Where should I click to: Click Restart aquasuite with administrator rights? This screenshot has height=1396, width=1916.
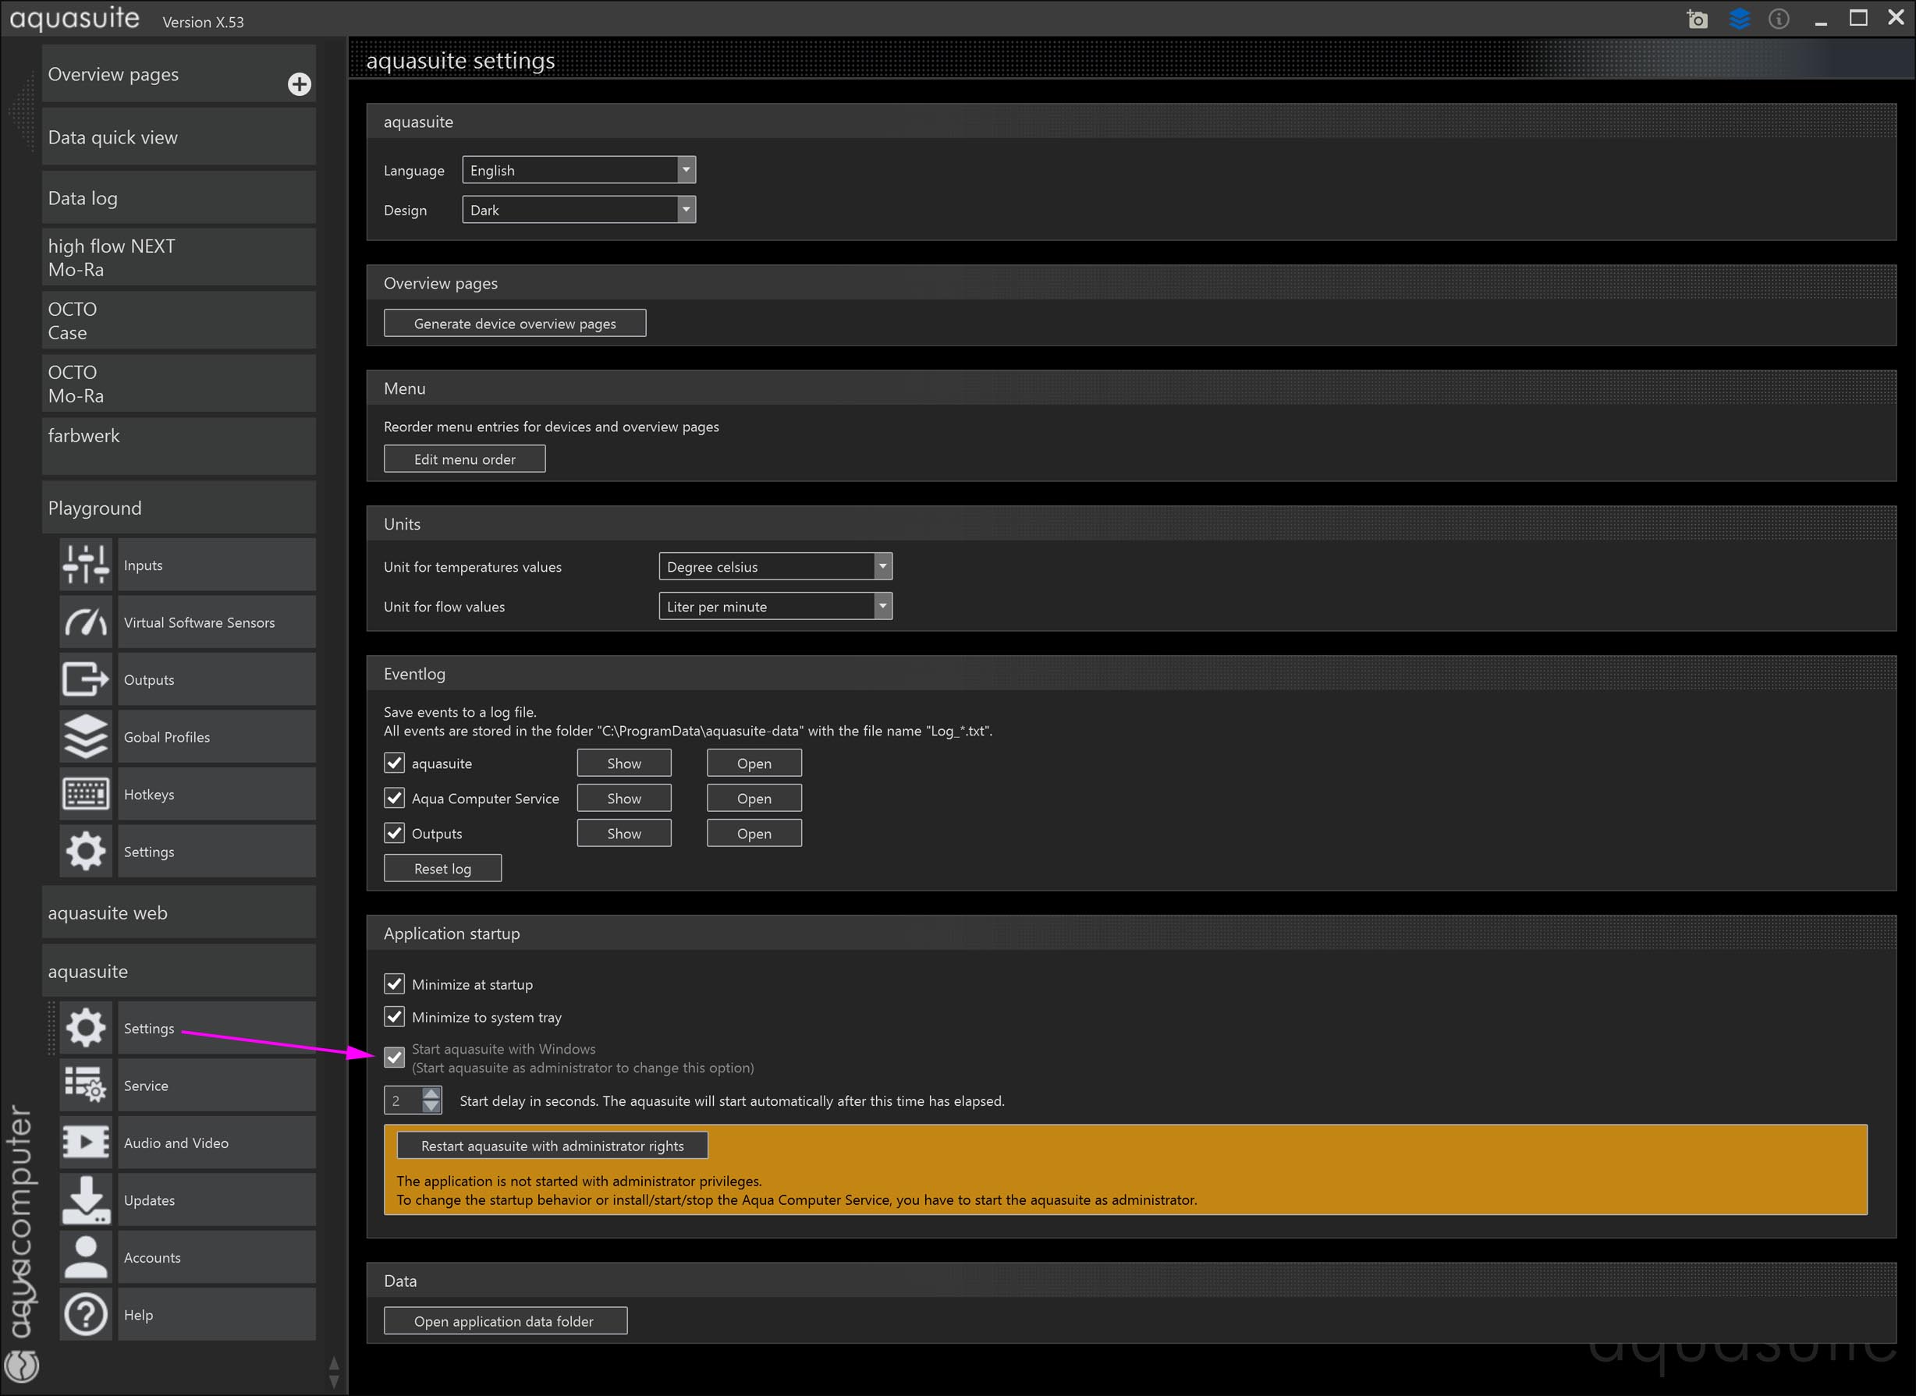coord(552,1146)
